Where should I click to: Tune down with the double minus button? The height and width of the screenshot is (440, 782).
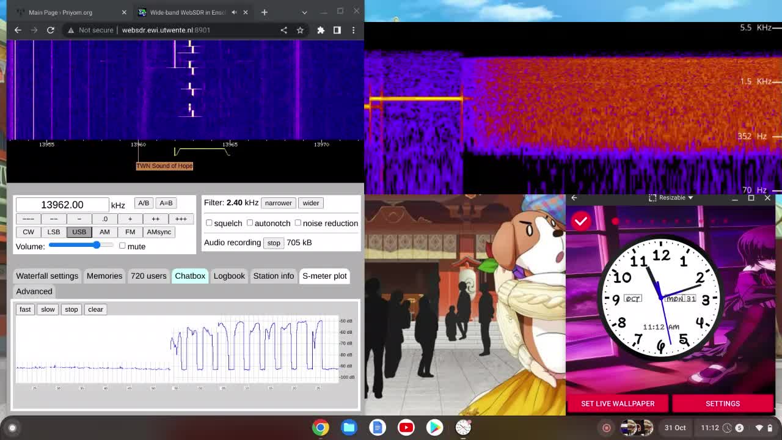coord(54,219)
